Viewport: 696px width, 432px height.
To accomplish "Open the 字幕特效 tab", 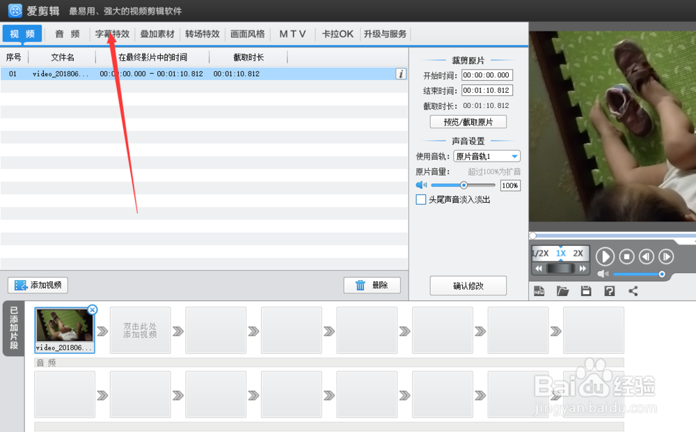I will click(112, 33).
